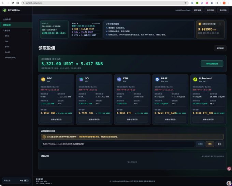Open the browser profile avatar
232x186 pixels.
224,3
